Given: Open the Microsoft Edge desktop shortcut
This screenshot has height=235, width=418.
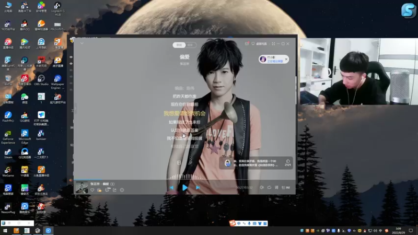Looking at the screenshot, I should tap(25, 137).
